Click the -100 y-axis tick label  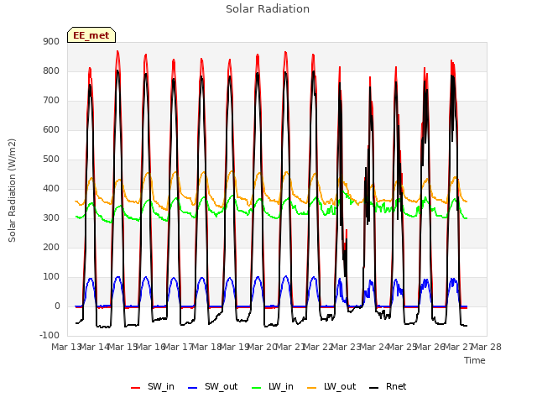click(x=50, y=335)
